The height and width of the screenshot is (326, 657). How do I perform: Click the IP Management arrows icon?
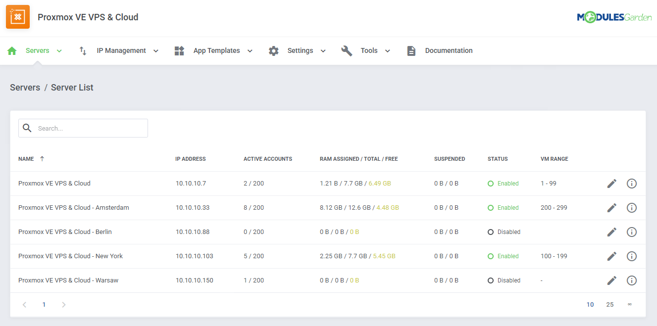[83, 51]
